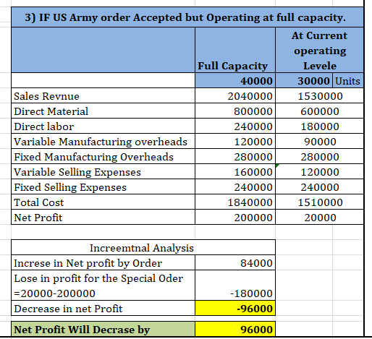Click the 'Units' label cell

(x=348, y=80)
